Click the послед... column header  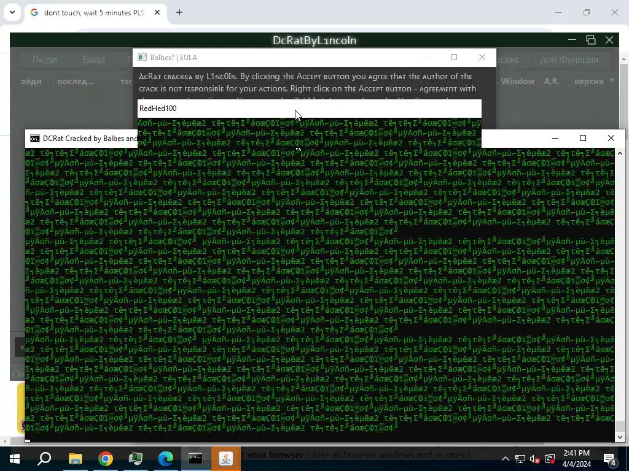(76, 82)
